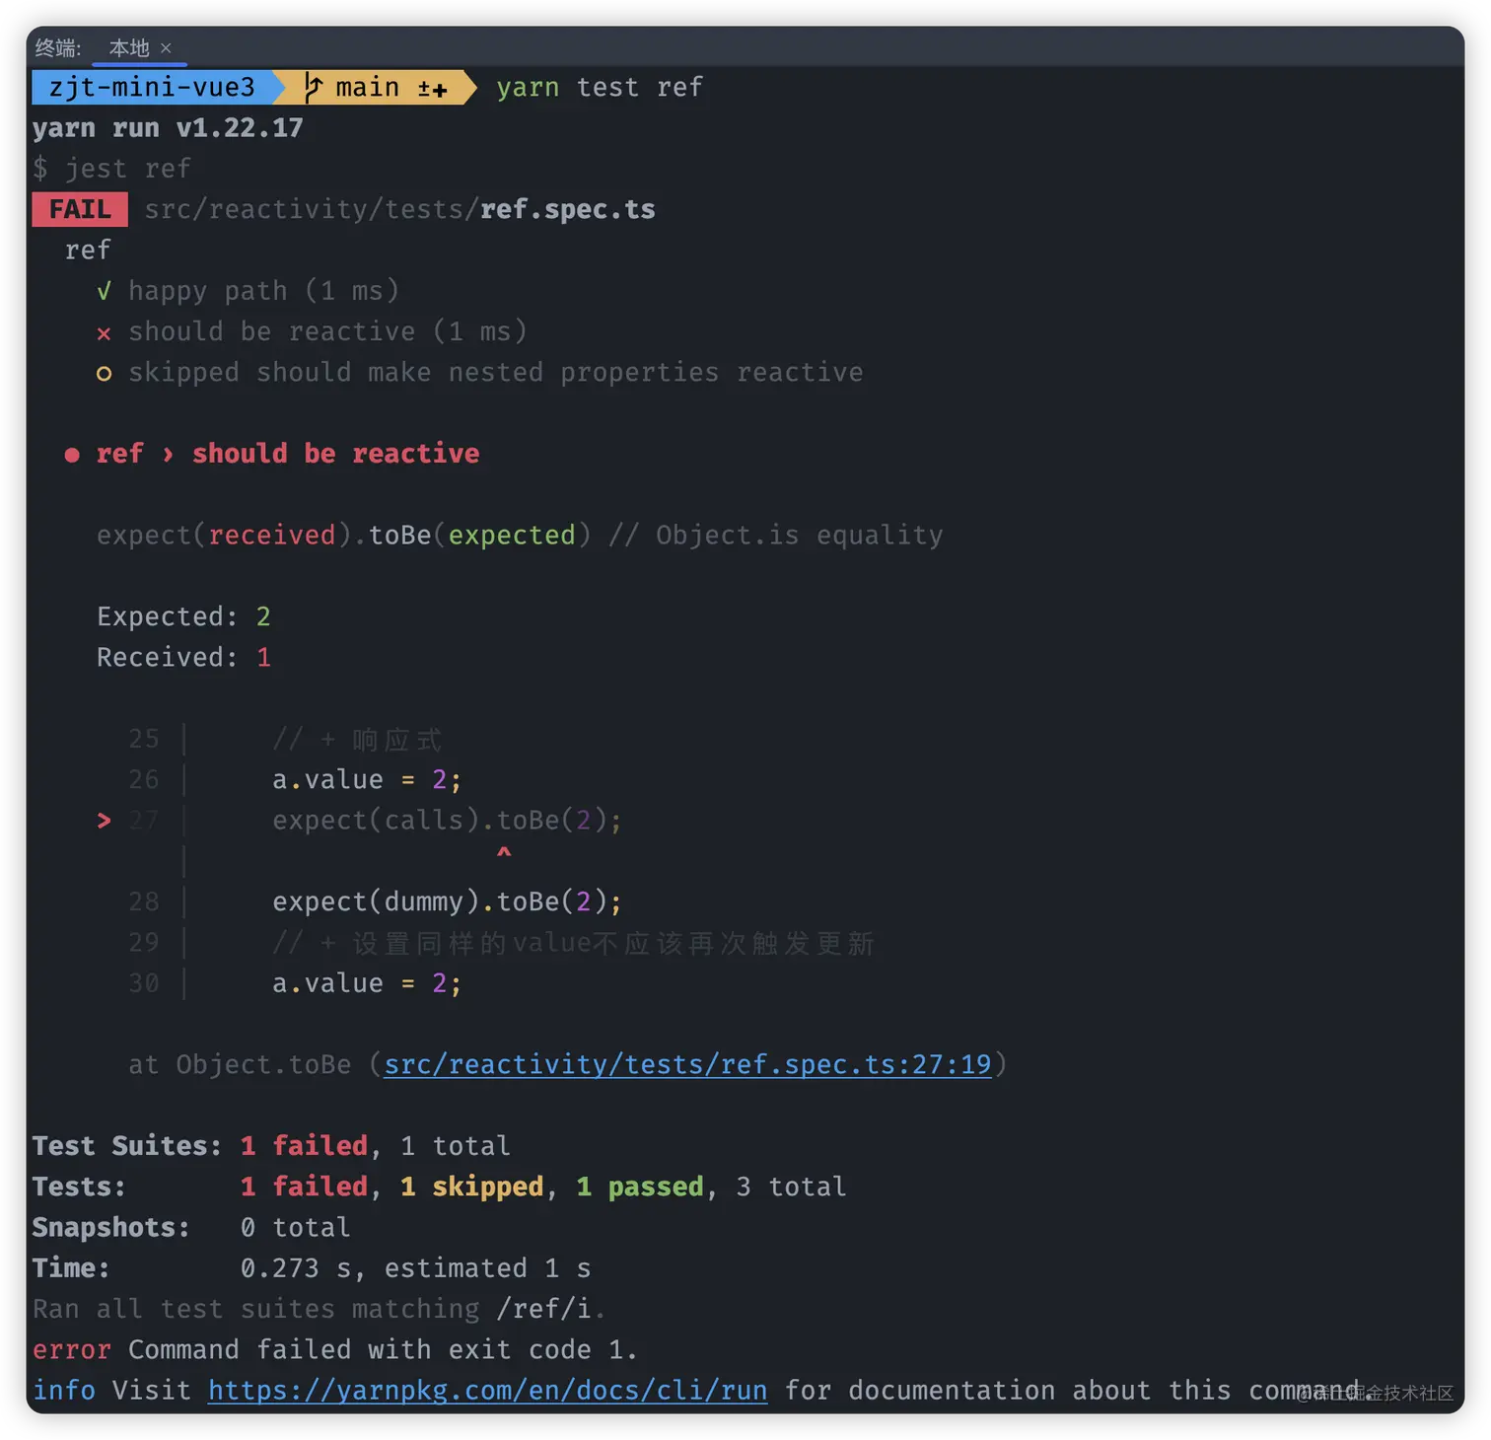Click 'Expected: 2' line
This screenshot has width=1491, height=1440.
[183, 616]
